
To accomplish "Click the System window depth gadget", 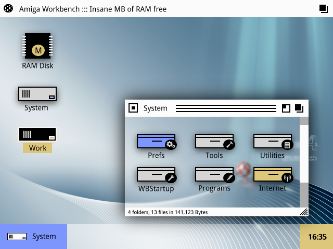I will click(x=299, y=108).
